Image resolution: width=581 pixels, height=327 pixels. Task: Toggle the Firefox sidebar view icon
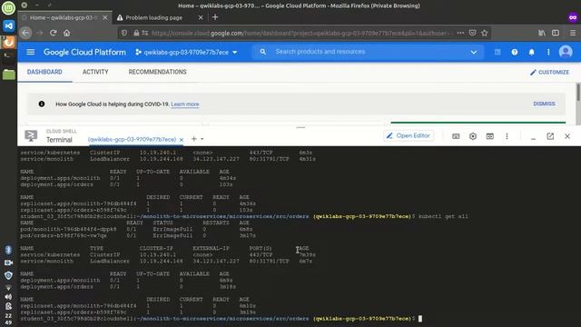tap(556, 33)
